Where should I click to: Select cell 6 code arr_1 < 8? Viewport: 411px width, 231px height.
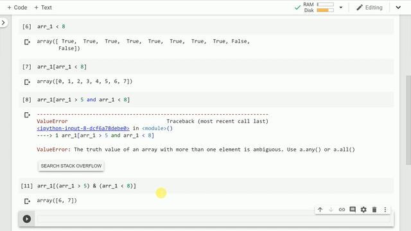tap(51, 26)
